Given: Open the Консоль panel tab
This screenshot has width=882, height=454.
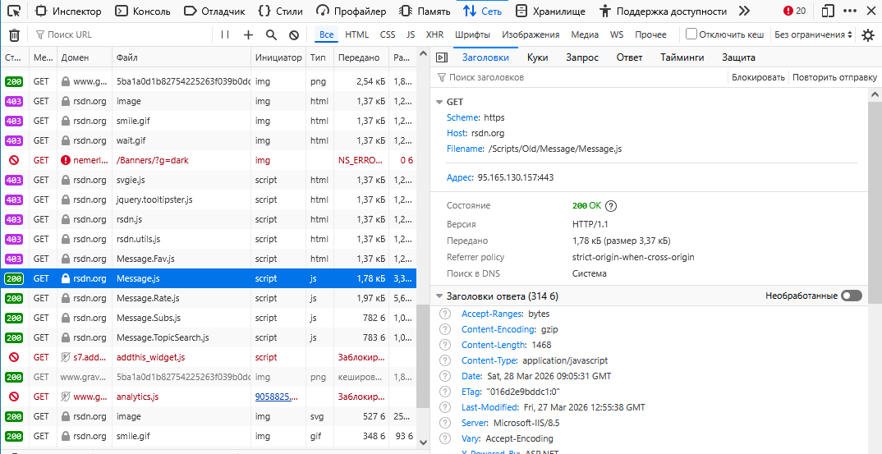Looking at the screenshot, I should [x=143, y=11].
